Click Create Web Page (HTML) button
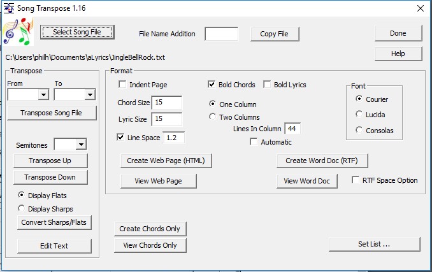This screenshot has height=272, width=432. (x=166, y=161)
